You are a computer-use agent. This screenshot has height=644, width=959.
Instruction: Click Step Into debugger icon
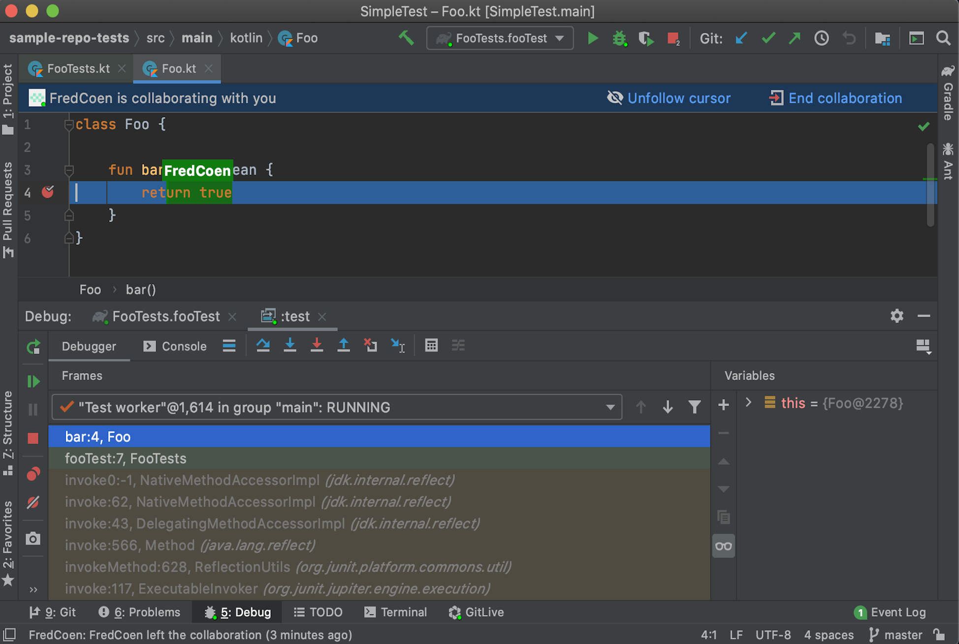click(290, 346)
